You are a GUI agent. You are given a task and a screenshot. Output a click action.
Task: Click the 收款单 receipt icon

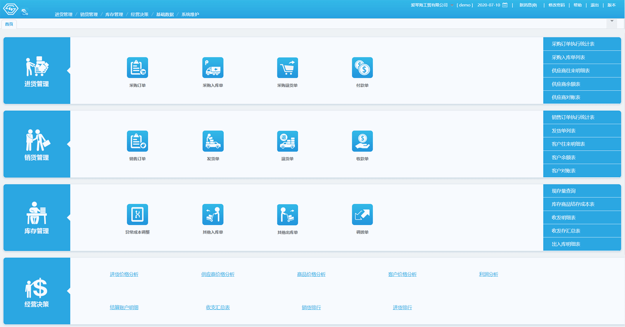click(x=362, y=141)
